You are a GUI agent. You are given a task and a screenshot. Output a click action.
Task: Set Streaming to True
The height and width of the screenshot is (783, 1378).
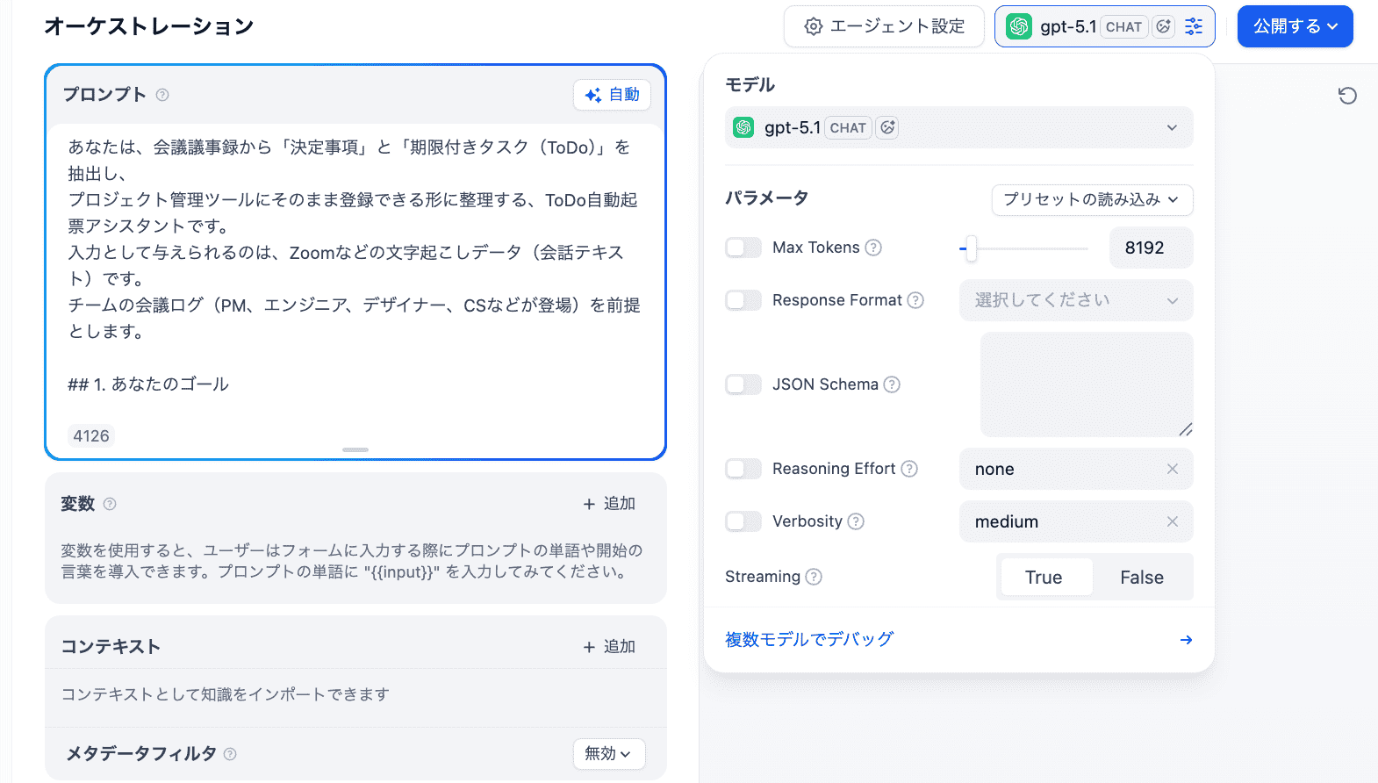point(1046,578)
